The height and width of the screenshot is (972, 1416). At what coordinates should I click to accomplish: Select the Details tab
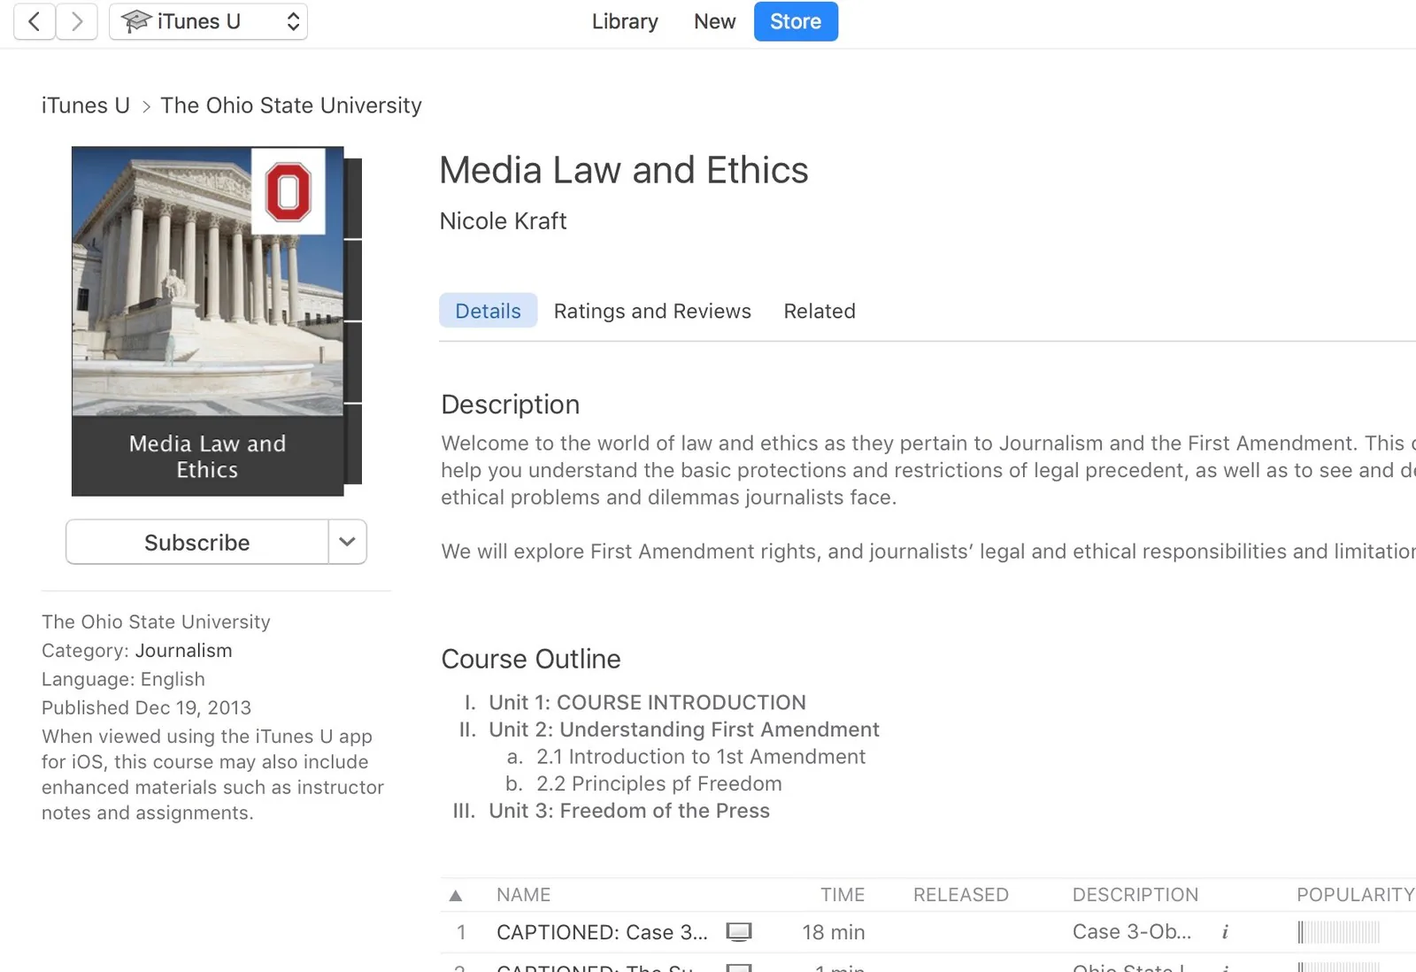tap(488, 311)
